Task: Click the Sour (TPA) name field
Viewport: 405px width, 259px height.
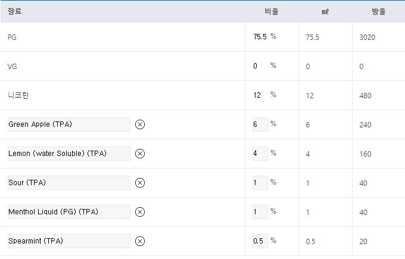Action: (x=69, y=183)
